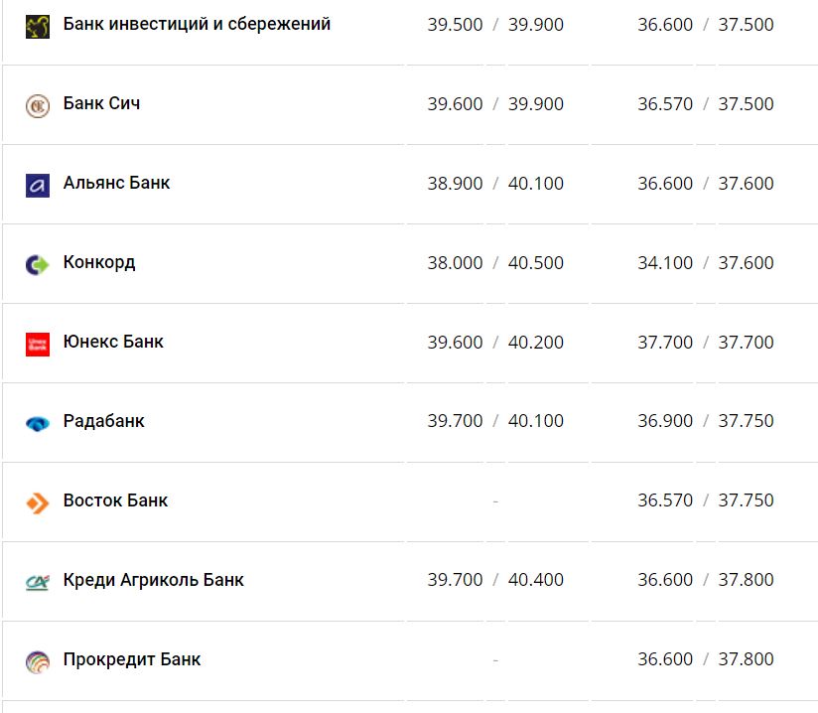This screenshot has width=818, height=713.
Task: Click the Конкорд logo icon
Action: coord(38,264)
